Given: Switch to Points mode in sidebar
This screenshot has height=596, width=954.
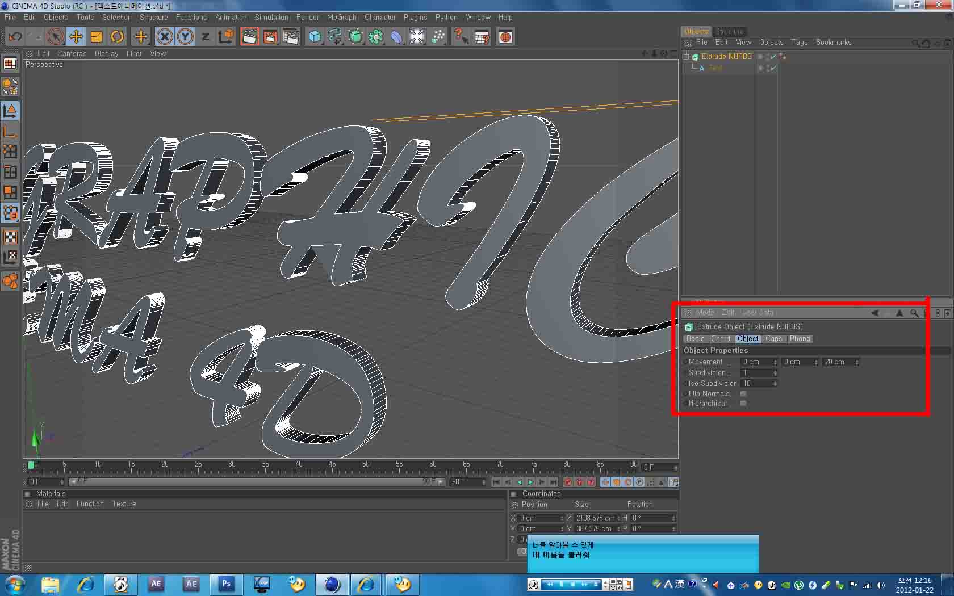Looking at the screenshot, I should coord(10,152).
